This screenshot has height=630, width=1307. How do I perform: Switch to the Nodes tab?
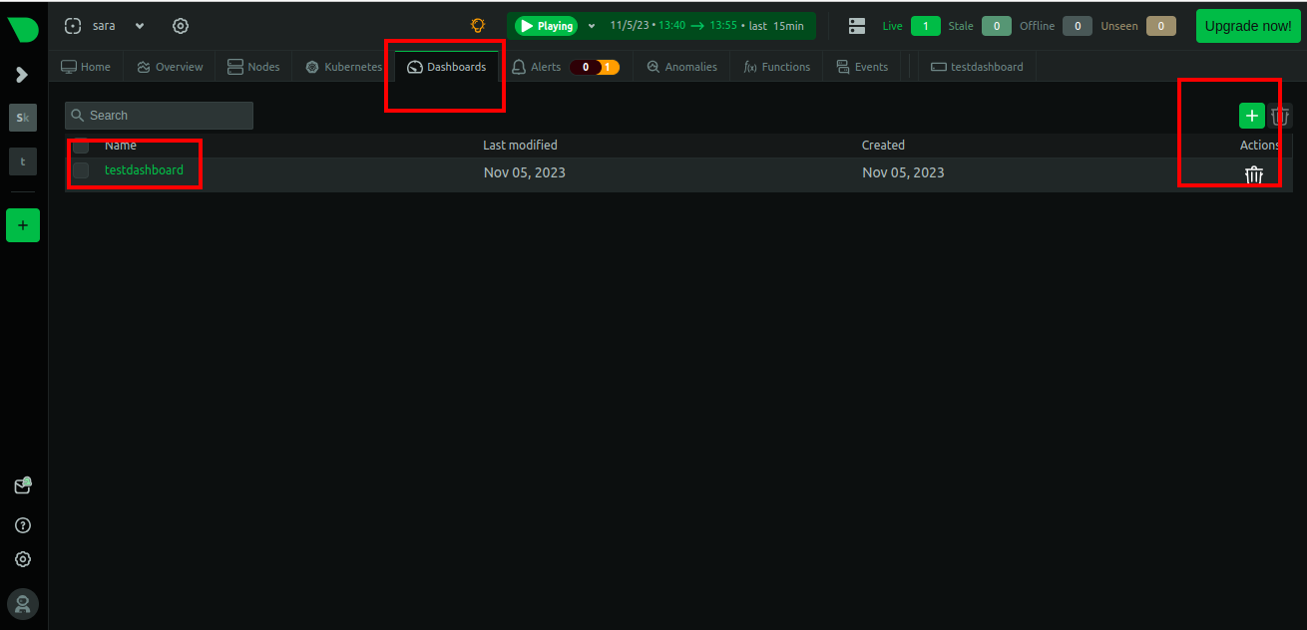click(x=253, y=67)
